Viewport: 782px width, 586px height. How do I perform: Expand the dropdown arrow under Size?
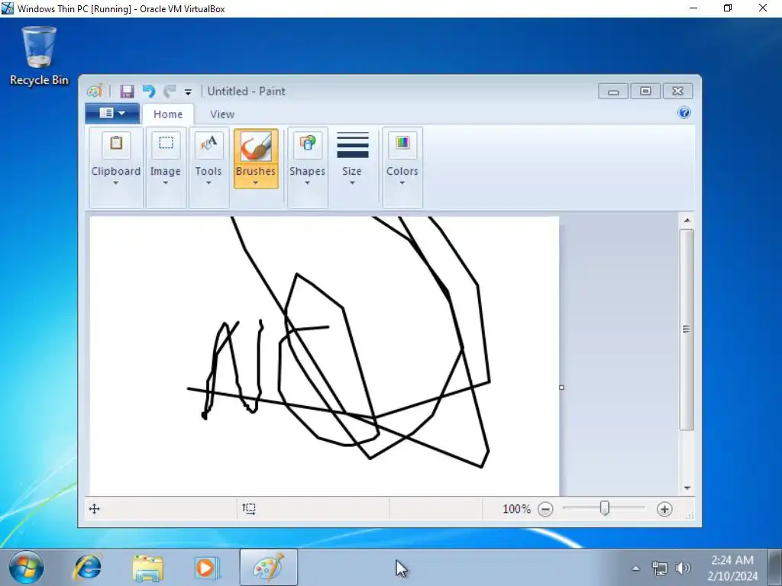[x=352, y=183]
